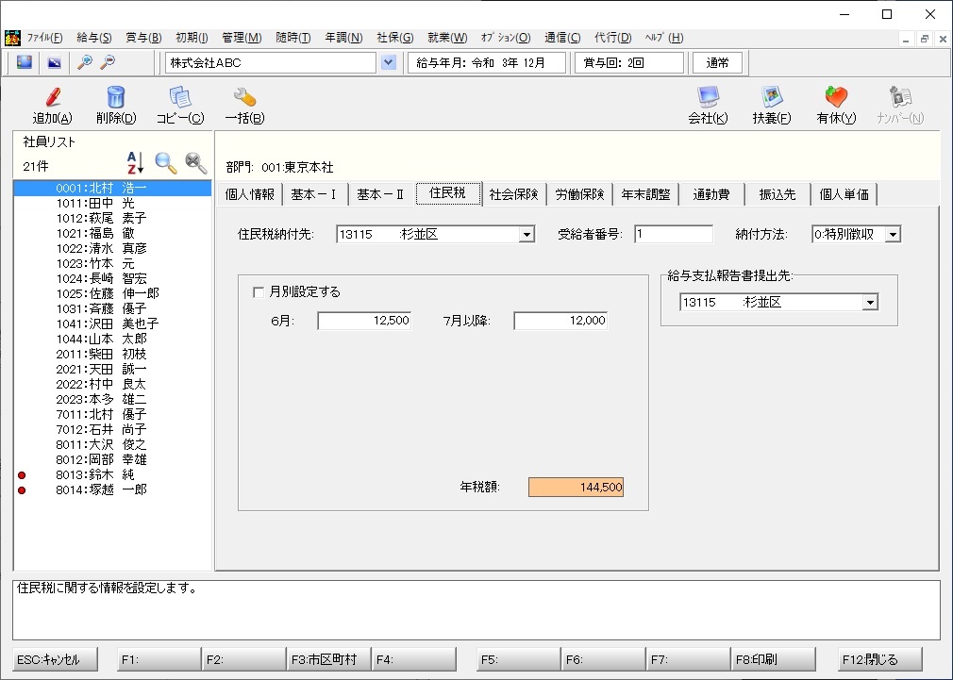Select employee 1041:沢田 美也子
953x680 pixels.
112,323
